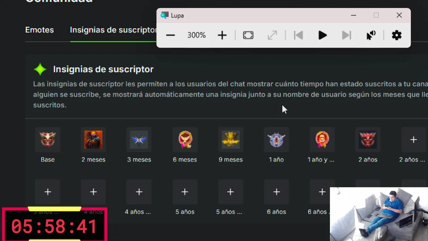This screenshot has width=428, height=241.
Task: Select the Base subscriber badge
Action: [x=47, y=140]
